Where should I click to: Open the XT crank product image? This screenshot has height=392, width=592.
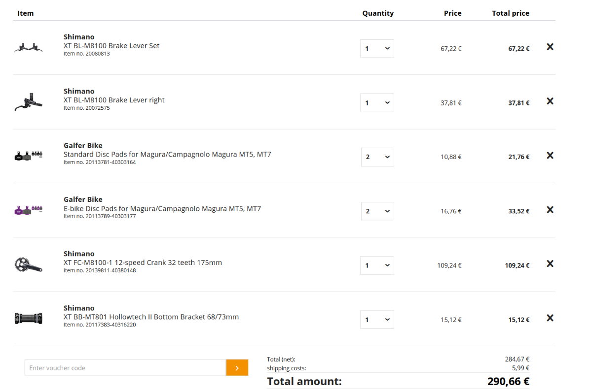(x=29, y=264)
